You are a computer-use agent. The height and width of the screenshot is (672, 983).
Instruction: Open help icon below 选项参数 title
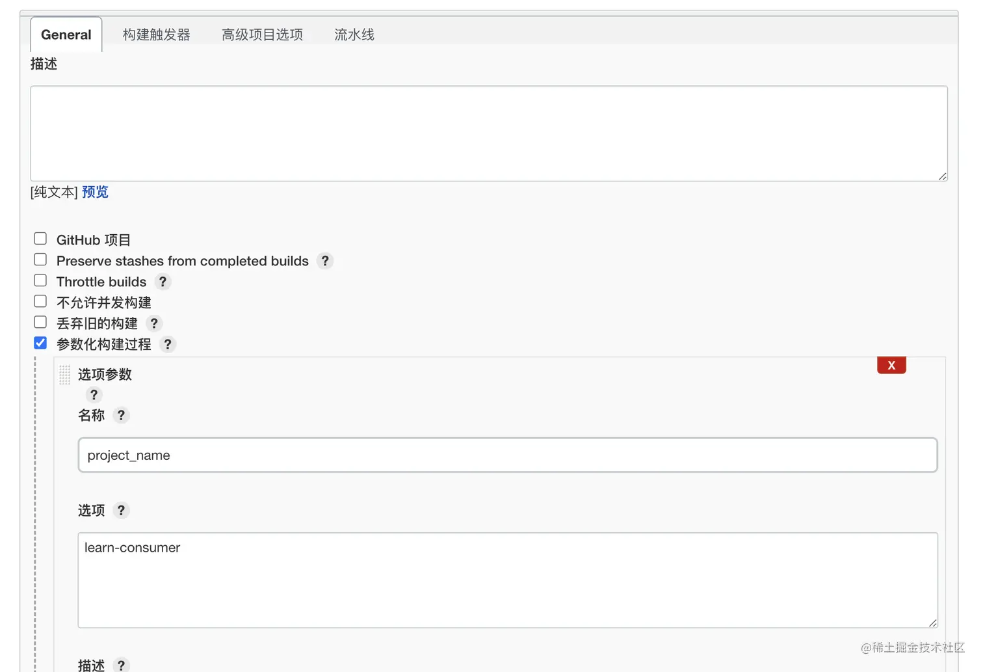tap(94, 395)
